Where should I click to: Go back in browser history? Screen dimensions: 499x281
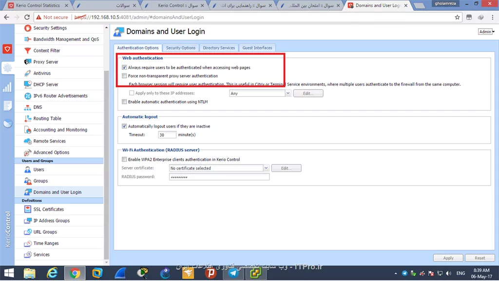point(7,17)
